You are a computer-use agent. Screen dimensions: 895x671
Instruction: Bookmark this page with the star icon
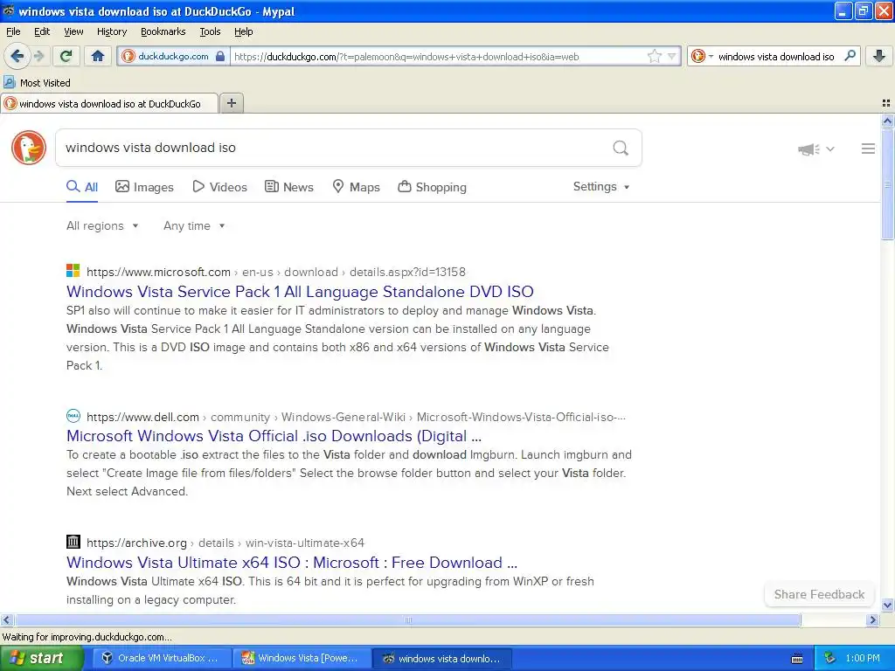[654, 56]
